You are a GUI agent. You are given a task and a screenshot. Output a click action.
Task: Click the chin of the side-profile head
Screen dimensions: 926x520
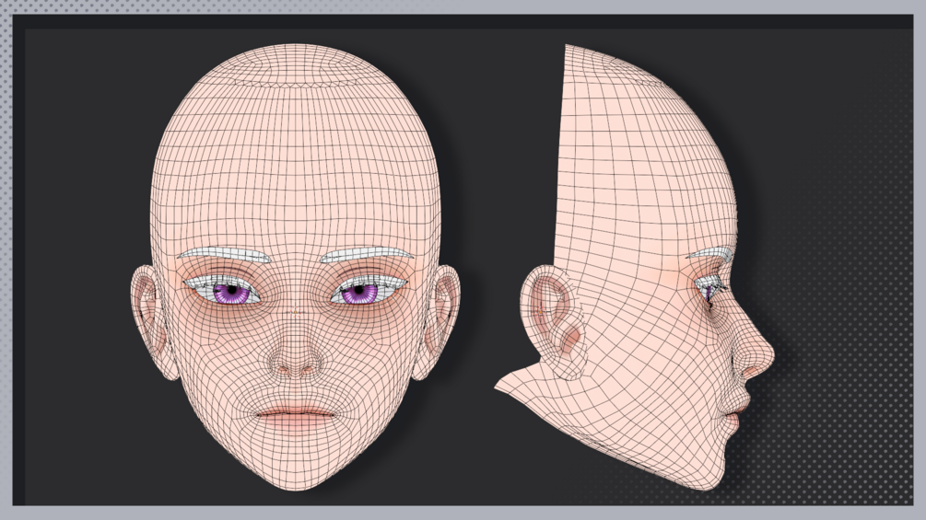coord(710,475)
